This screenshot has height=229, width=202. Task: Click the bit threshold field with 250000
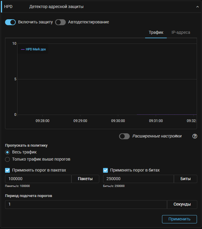(x=138, y=179)
